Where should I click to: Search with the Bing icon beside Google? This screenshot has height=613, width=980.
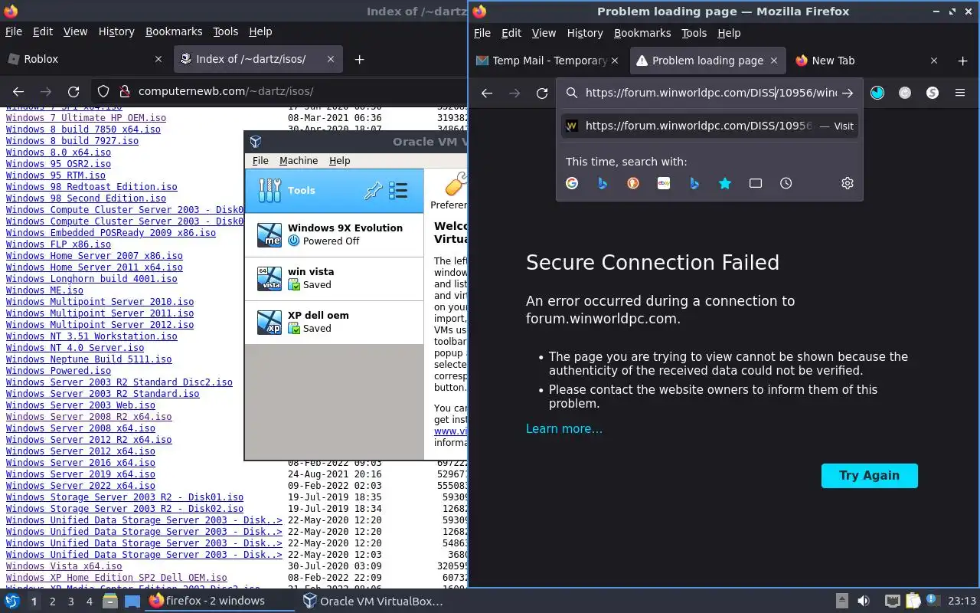point(603,183)
